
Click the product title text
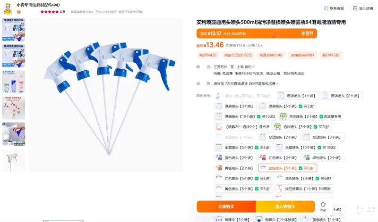pyautogui.click(x=271, y=22)
